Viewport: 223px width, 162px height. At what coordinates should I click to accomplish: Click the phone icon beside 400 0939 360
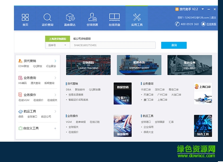tap(177, 24)
